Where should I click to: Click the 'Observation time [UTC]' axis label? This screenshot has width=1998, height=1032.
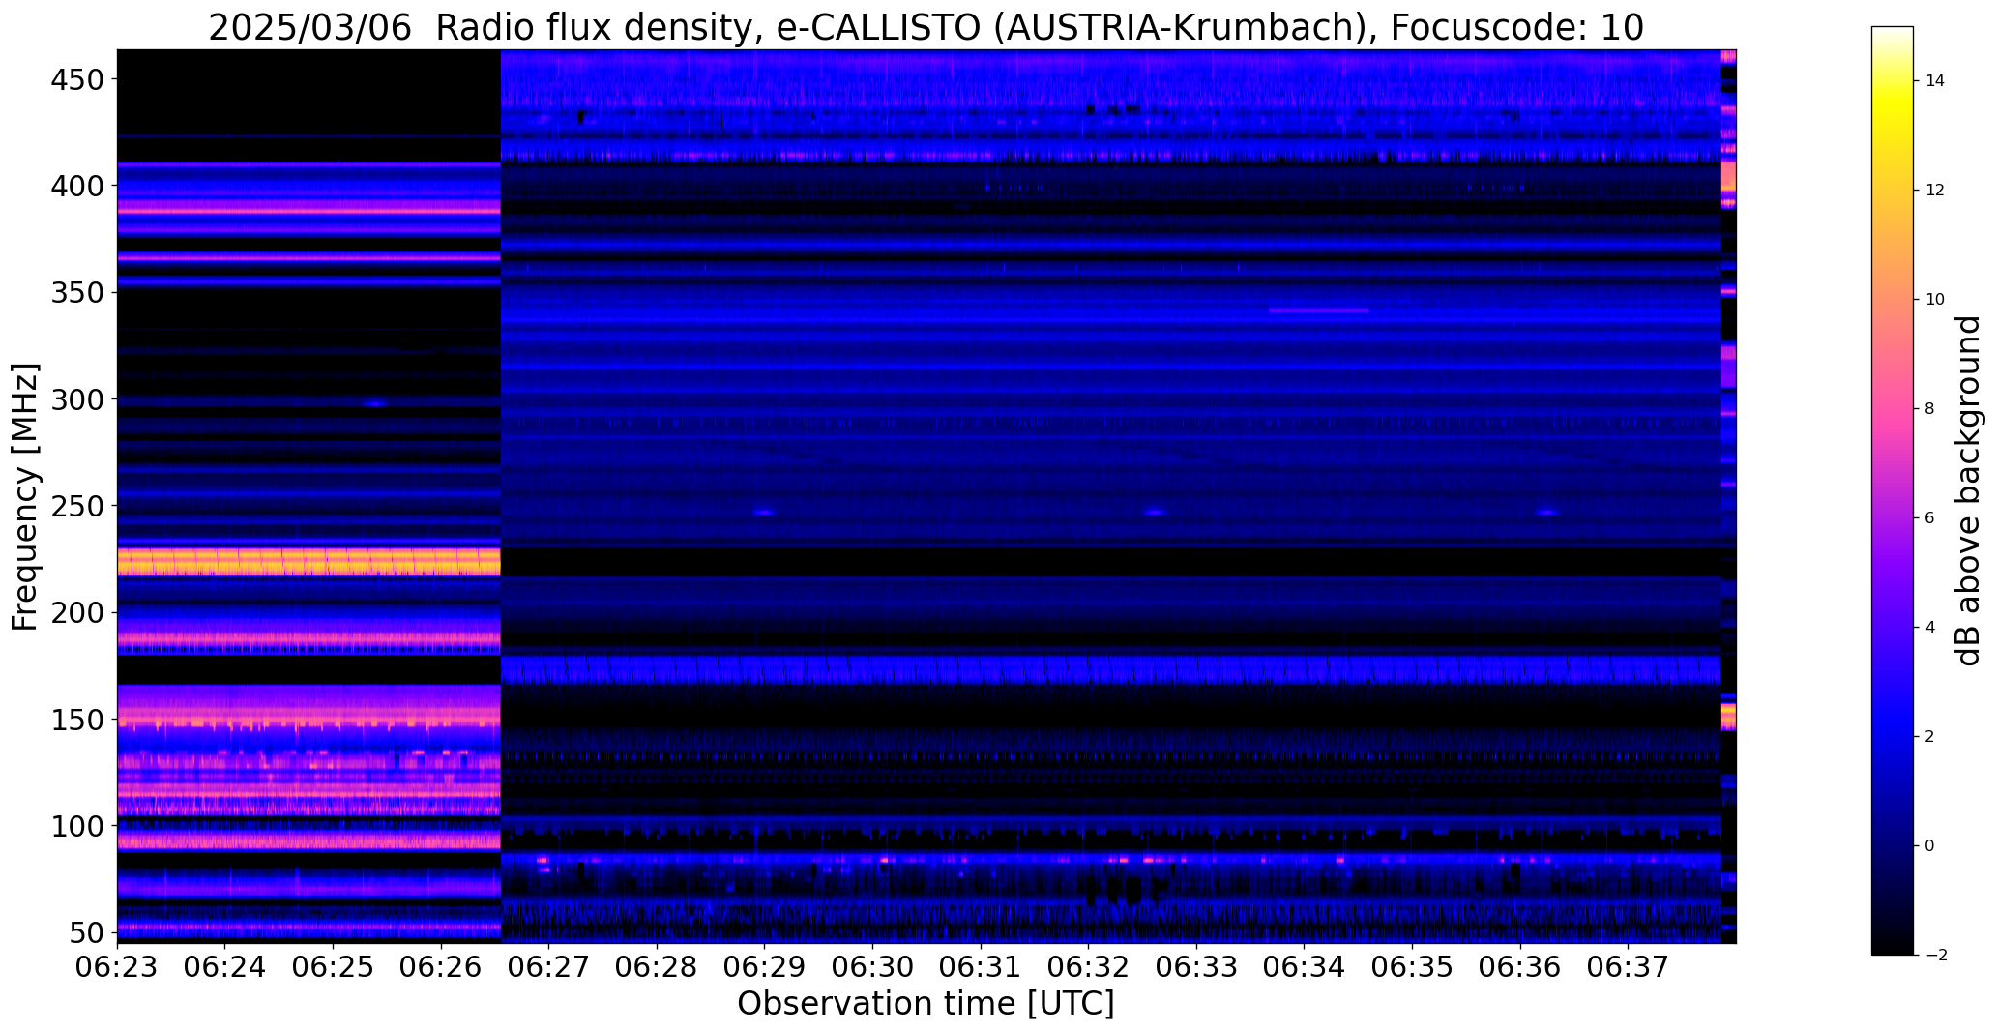[x=926, y=1003]
